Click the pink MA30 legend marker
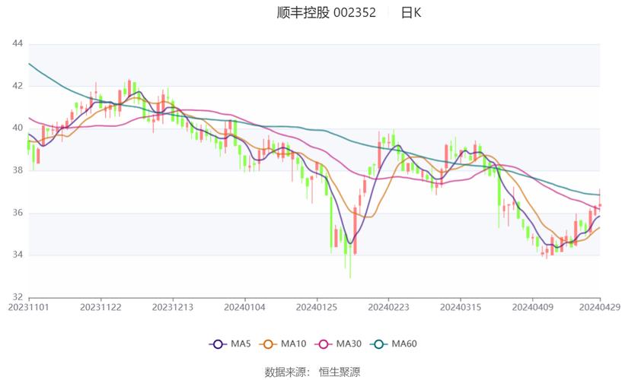Screen dimensions: 625x380 click(x=325, y=344)
